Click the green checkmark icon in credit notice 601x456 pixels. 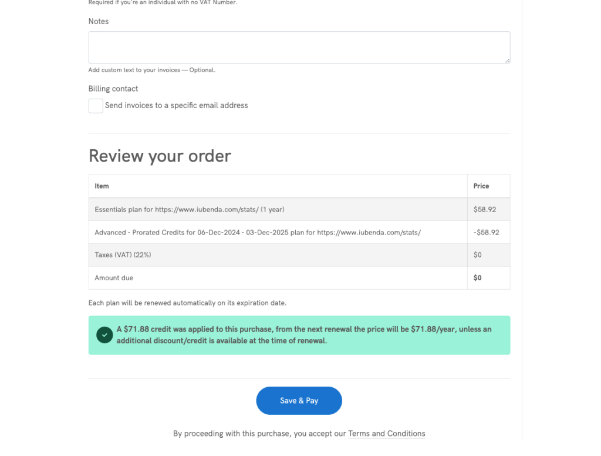click(104, 335)
